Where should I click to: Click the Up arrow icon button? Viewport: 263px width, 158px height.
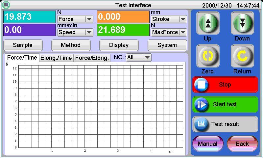point(208,23)
